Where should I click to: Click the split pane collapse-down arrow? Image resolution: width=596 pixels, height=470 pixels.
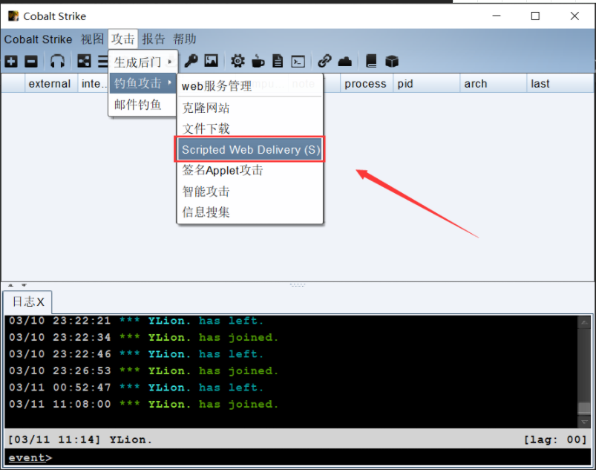pyautogui.click(x=24, y=285)
